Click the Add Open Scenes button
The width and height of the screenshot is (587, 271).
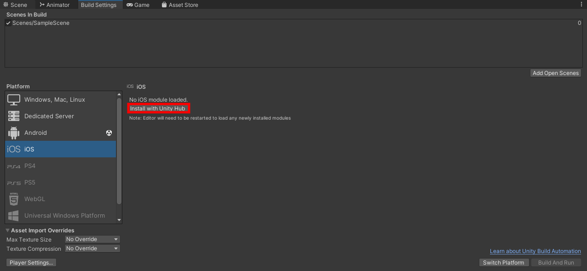[x=556, y=73]
